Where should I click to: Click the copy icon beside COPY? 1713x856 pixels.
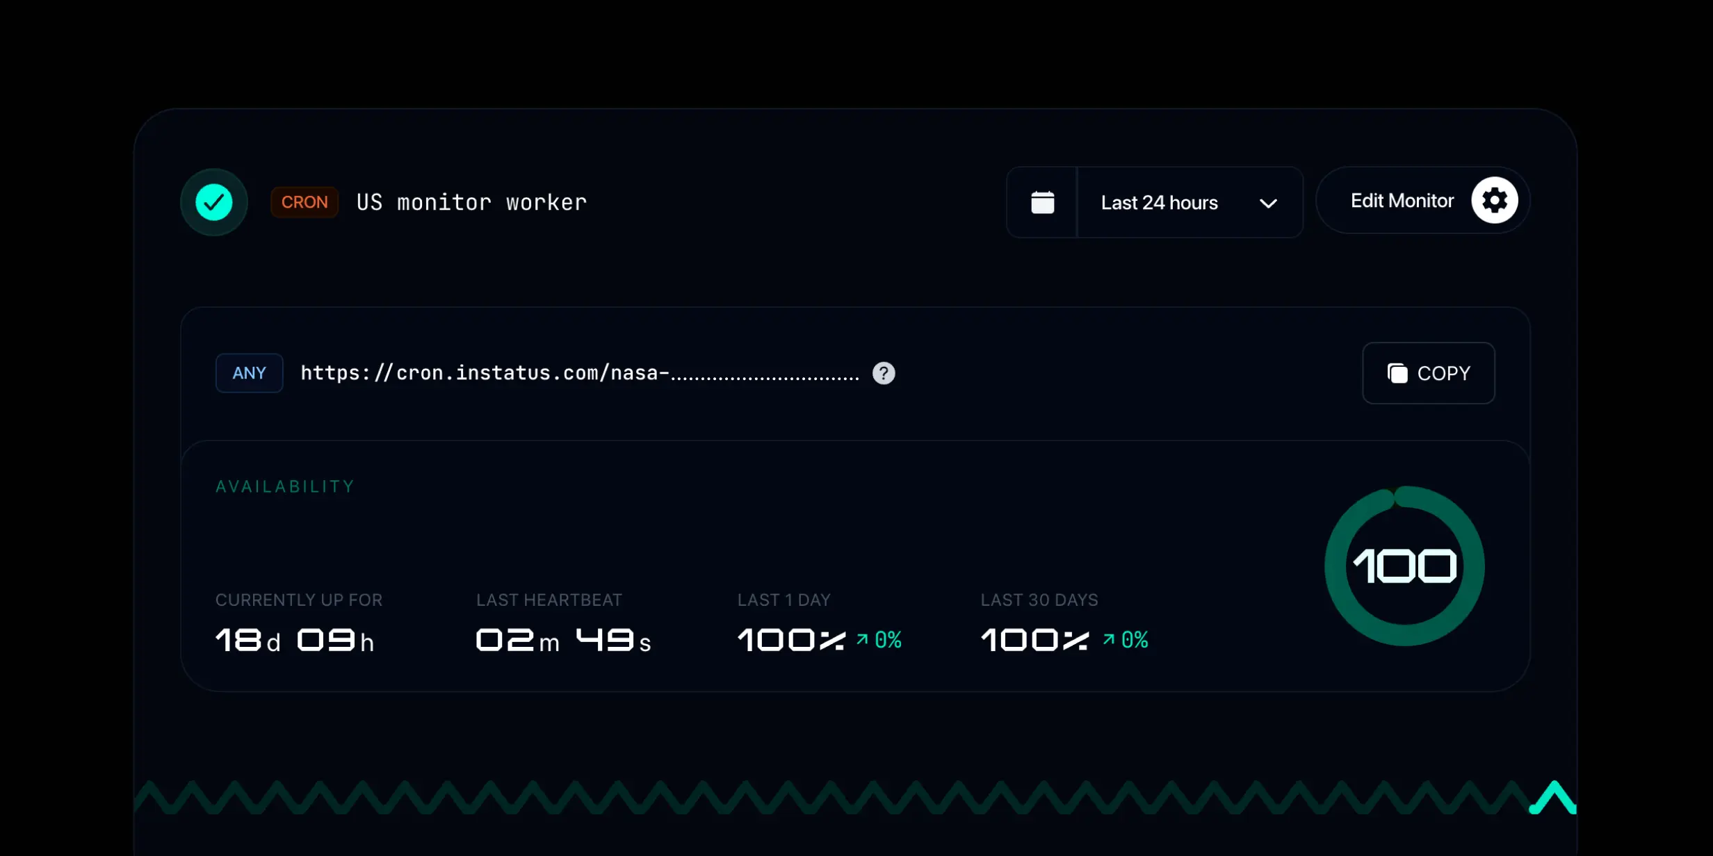[x=1397, y=373]
